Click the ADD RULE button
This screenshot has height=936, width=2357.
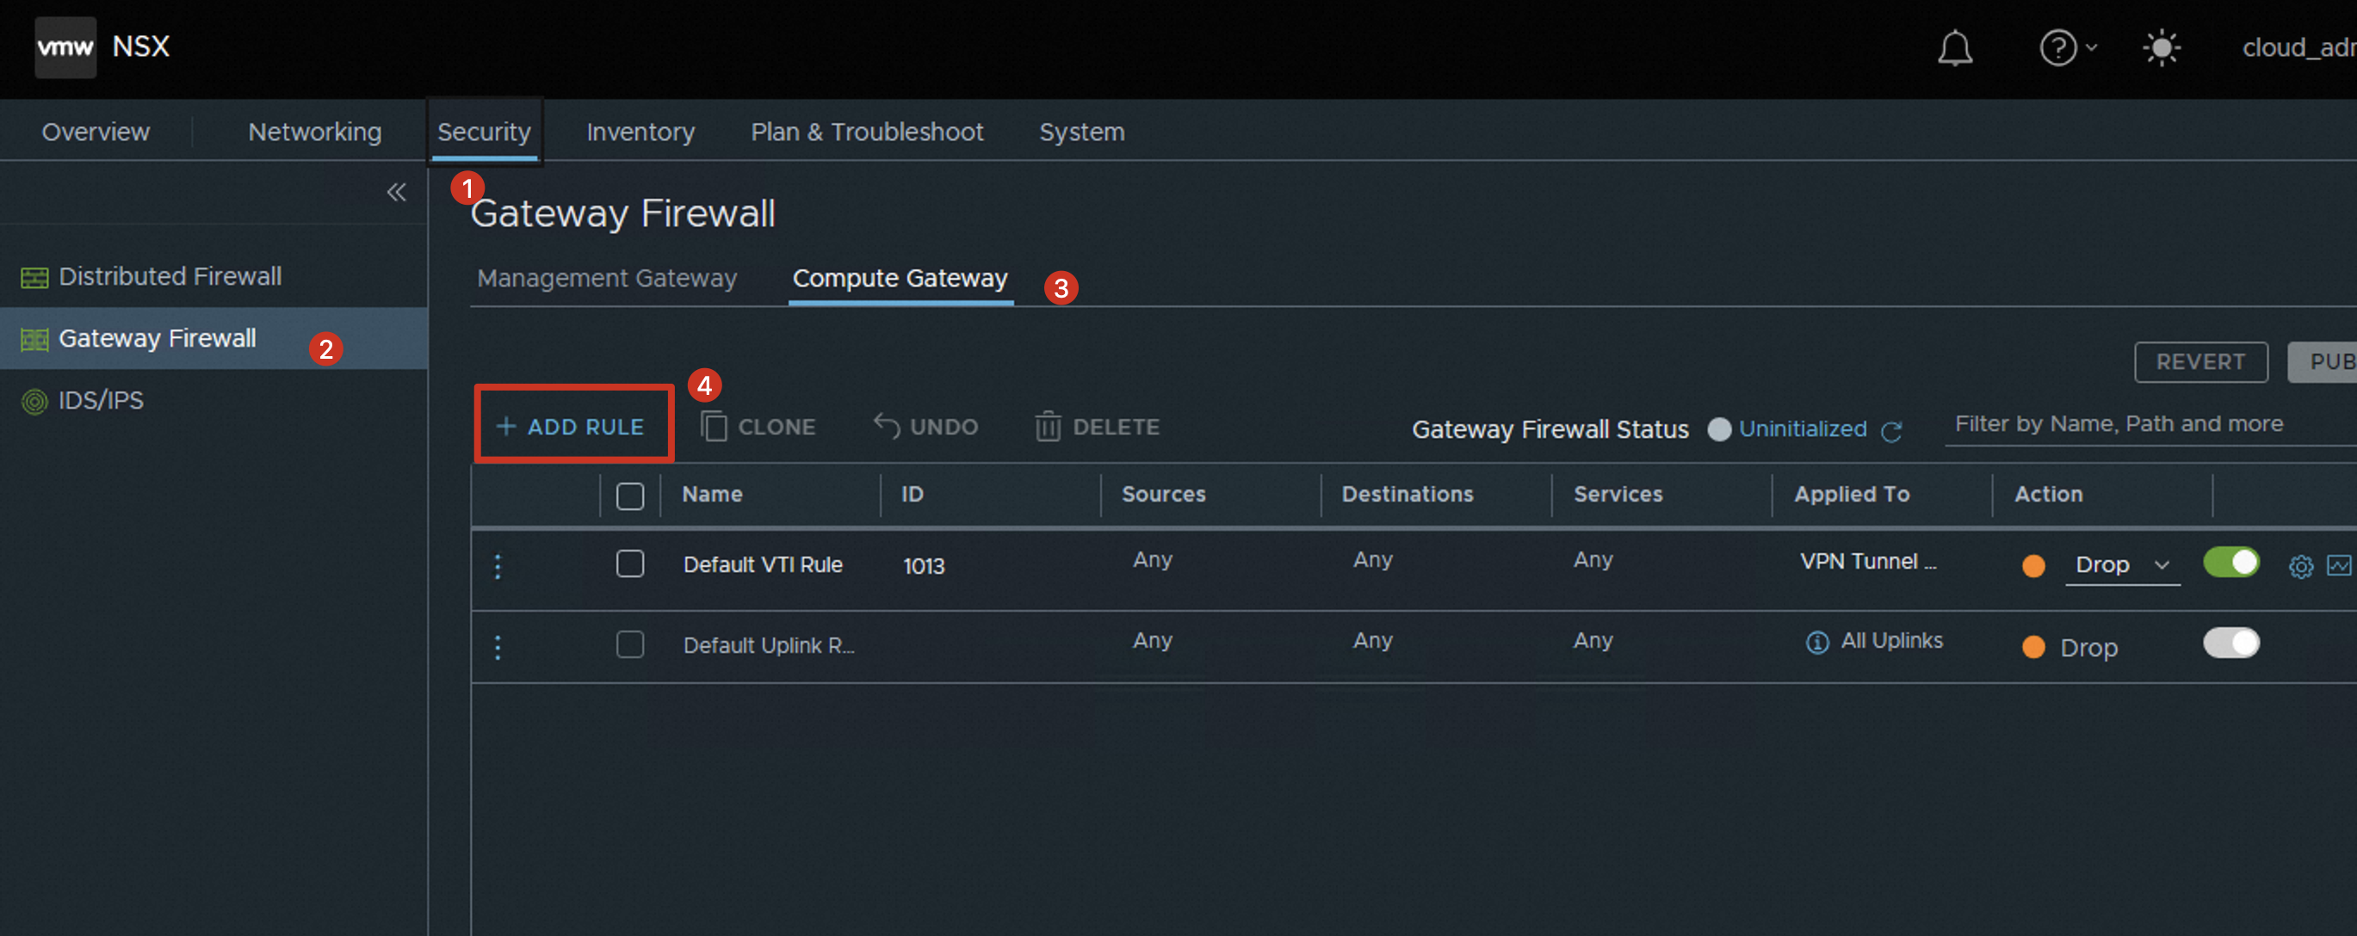[573, 426]
